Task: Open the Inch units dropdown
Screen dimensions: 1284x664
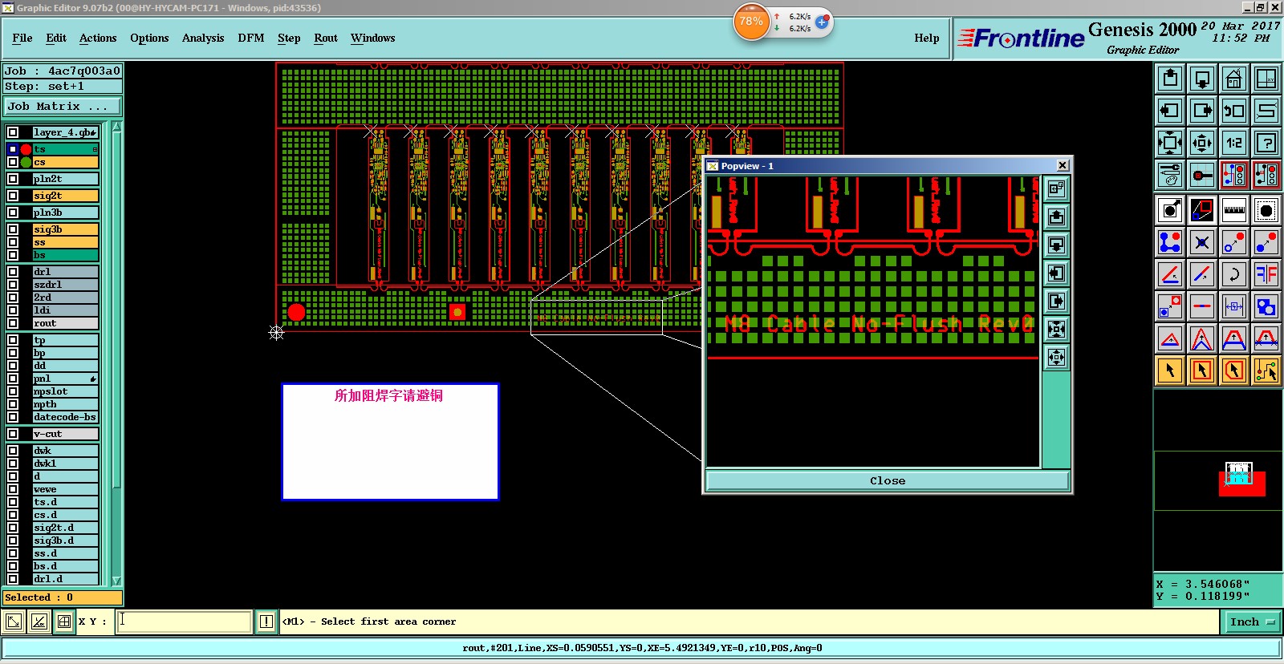Action: pyautogui.click(x=1252, y=621)
